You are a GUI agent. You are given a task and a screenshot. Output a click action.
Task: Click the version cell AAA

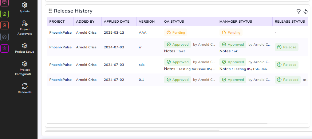click(x=143, y=32)
